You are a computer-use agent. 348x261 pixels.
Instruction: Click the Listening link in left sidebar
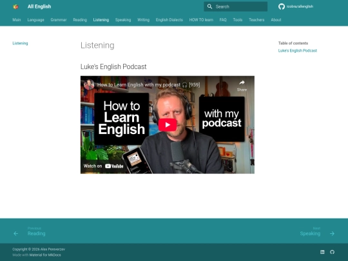[x=20, y=43]
